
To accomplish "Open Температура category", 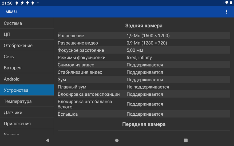I will click(x=27, y=101).
